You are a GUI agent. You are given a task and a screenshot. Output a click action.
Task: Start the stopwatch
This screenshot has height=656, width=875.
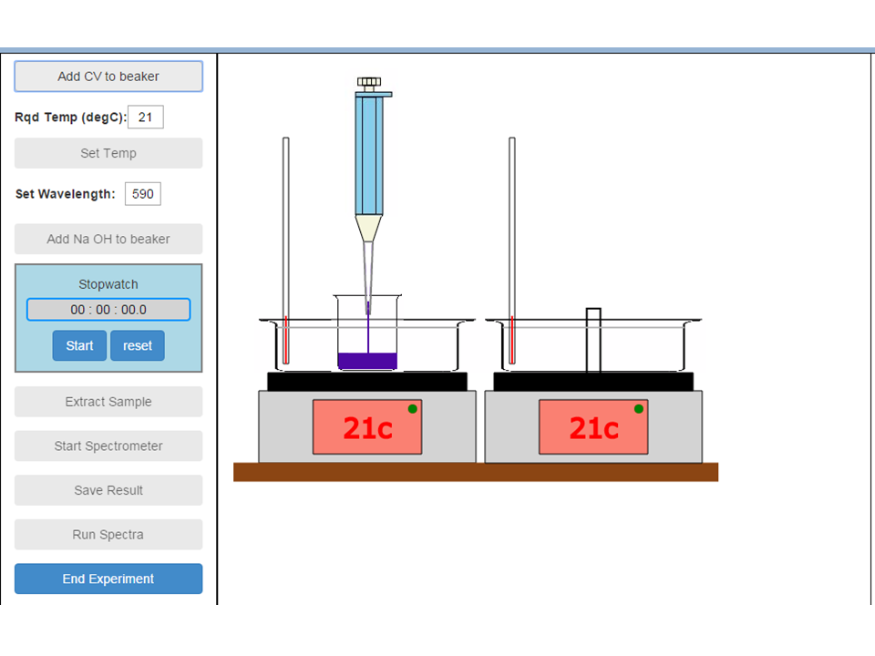pos(79,346)
